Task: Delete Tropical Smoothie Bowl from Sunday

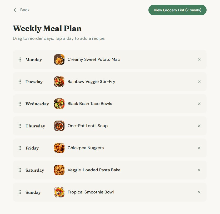Action: click(199, 192)
